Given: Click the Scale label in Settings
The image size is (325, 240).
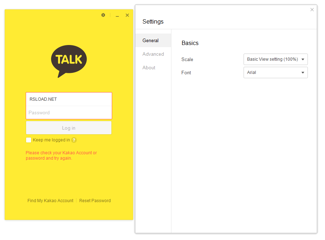Looking at the screenshot, I should coord(187,60).
